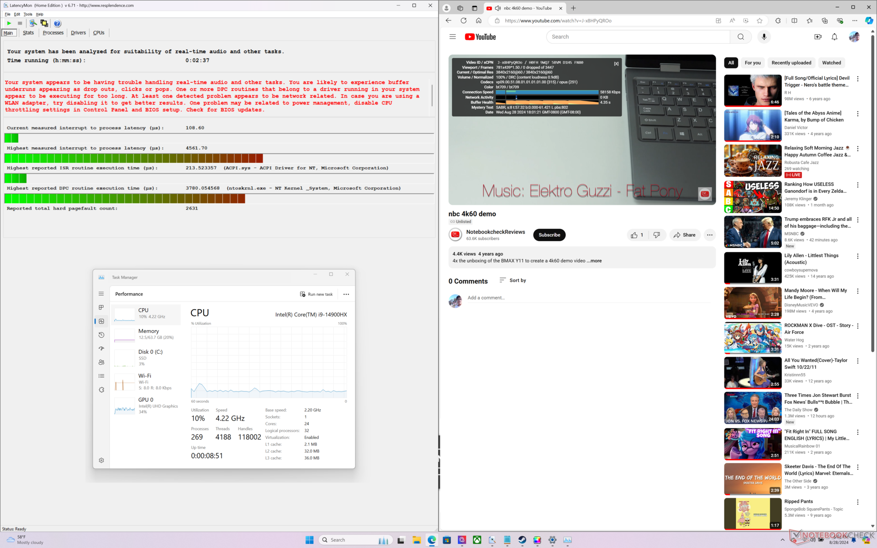The height and width of the screenshot is (548, 877).
Task: Expand comments Sort by menu
Action: click(x=512, y=280)
